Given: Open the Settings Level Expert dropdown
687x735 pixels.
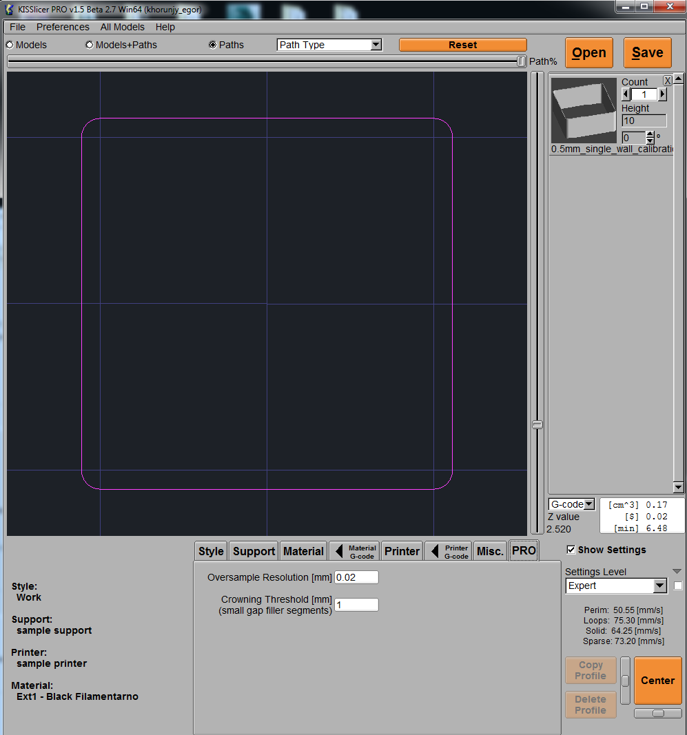Looking at the screenshot, I should (617, 586).
